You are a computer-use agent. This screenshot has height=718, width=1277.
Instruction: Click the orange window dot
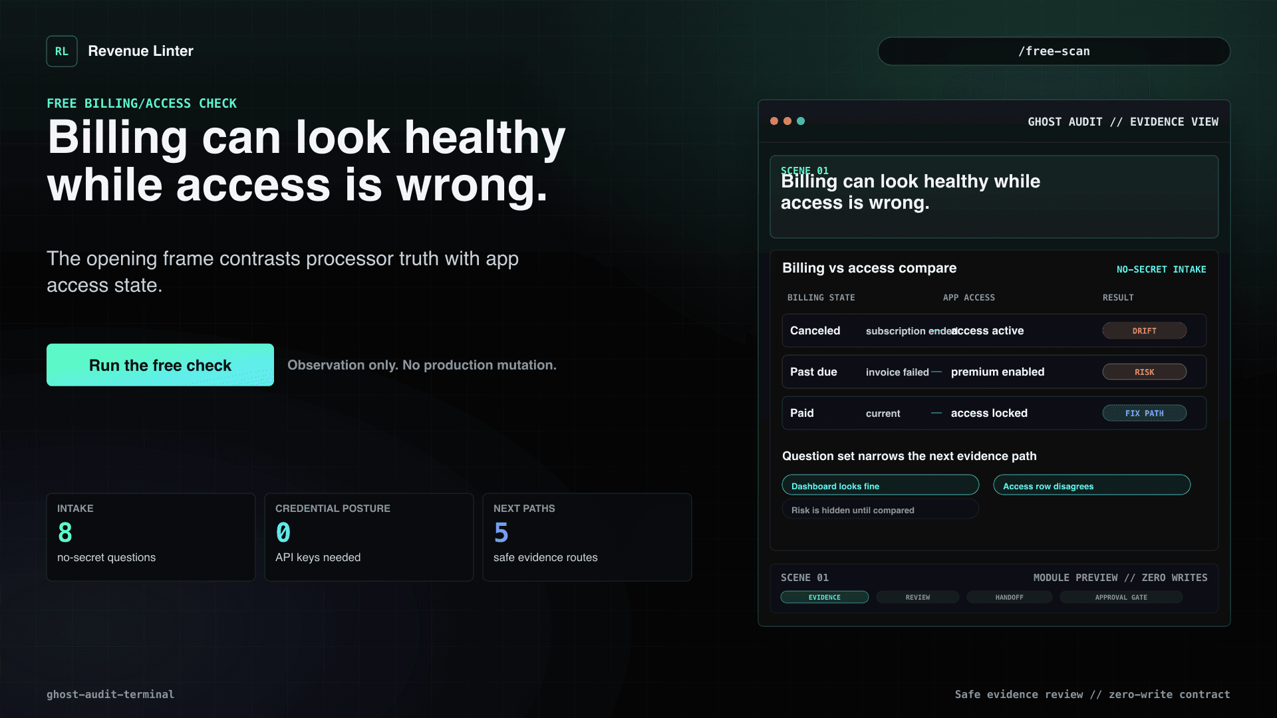pyautogui.click(x=787, y=121)
